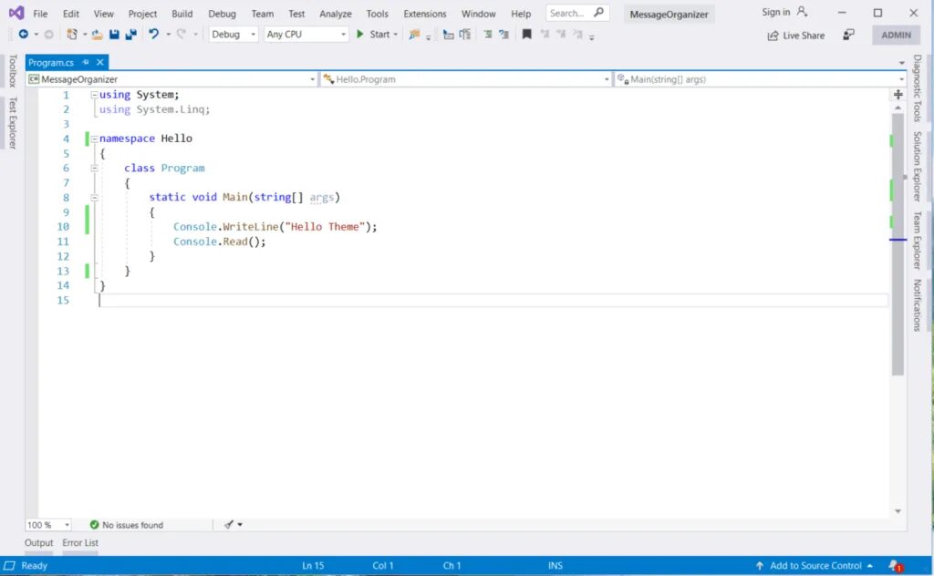The image size is (934, 576).
Task: Open the Notifications side tab
Action: click(x=918, y=305)
